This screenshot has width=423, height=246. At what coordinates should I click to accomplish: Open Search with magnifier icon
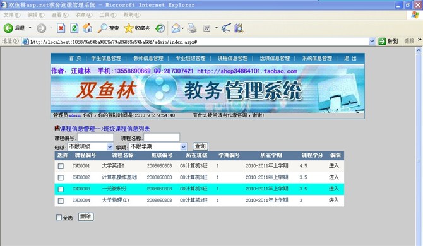[102, 28]
